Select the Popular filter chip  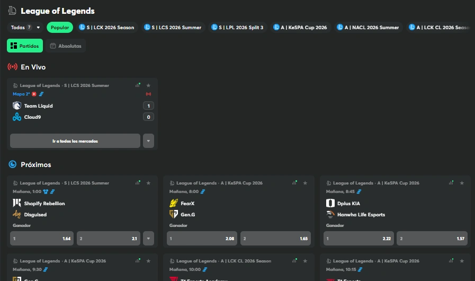[x=60, y=28]
